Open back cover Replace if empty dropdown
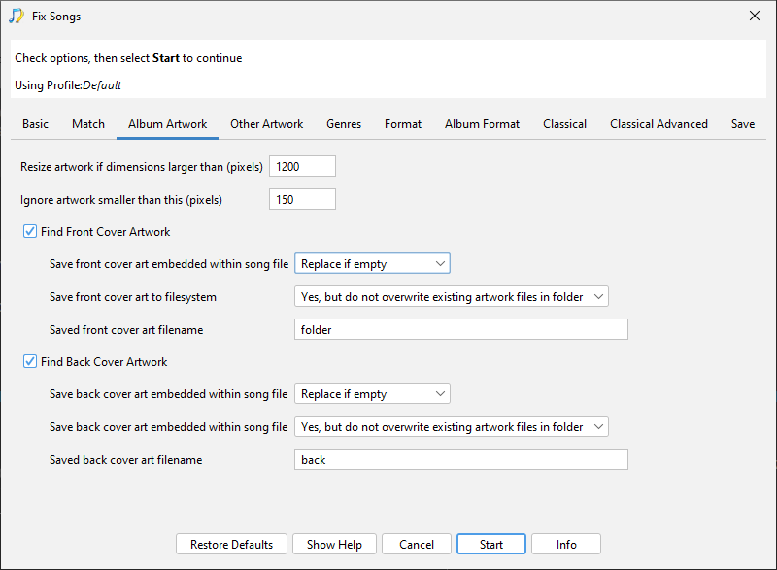Viewport: 777px width, 570px height. [x=372, y=394]
